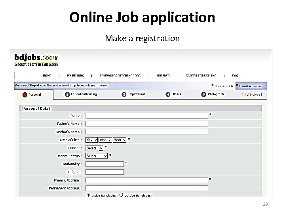Click the step 1 number icon

point(25,95)
